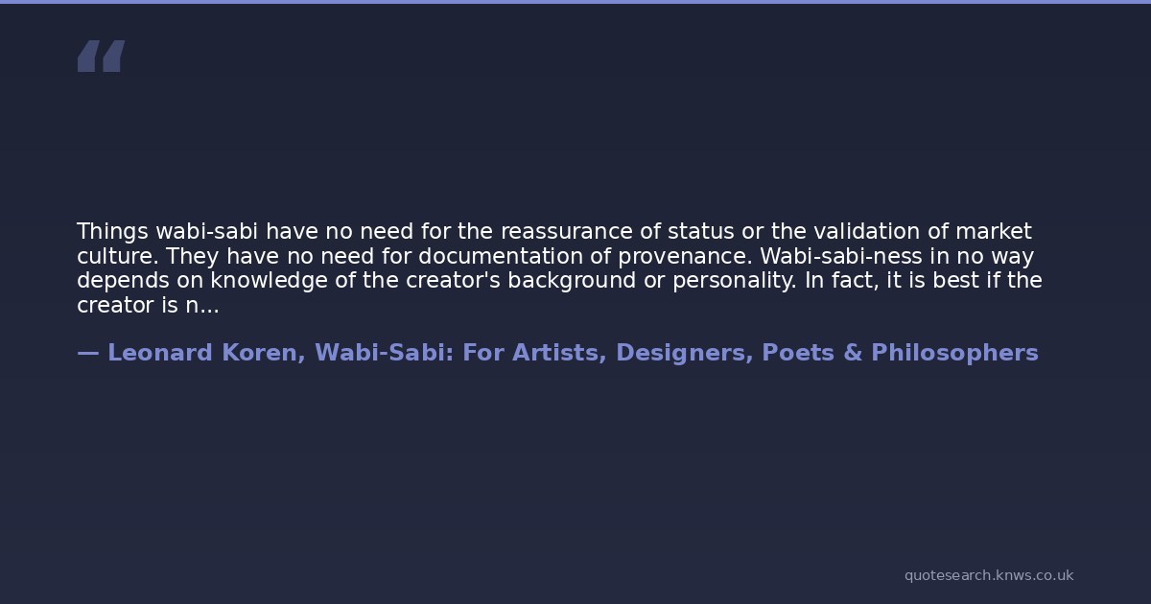Visit the quotesearch.knws.co.uk watermark link
The width and height of the screenshot is (1151, 604).
point(988,575)
